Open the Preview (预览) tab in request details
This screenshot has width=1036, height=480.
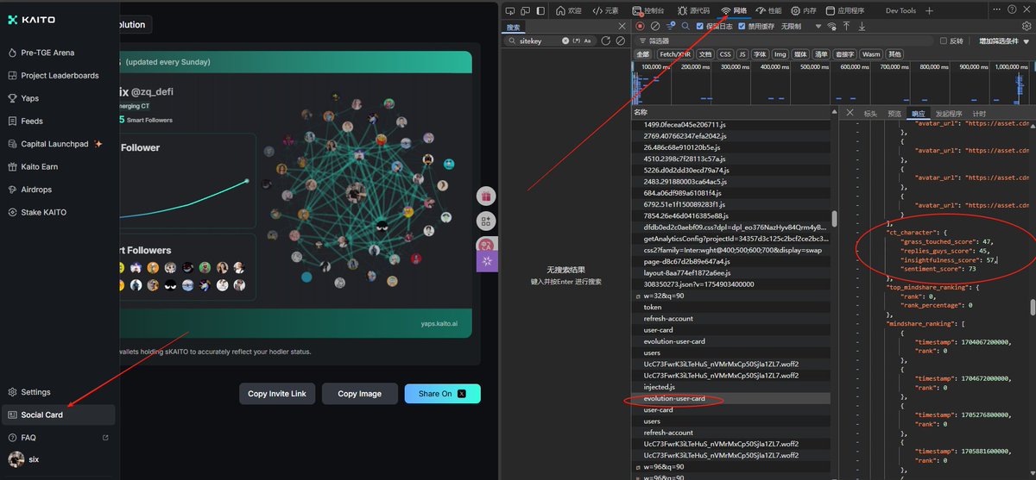tap(894, 113)
